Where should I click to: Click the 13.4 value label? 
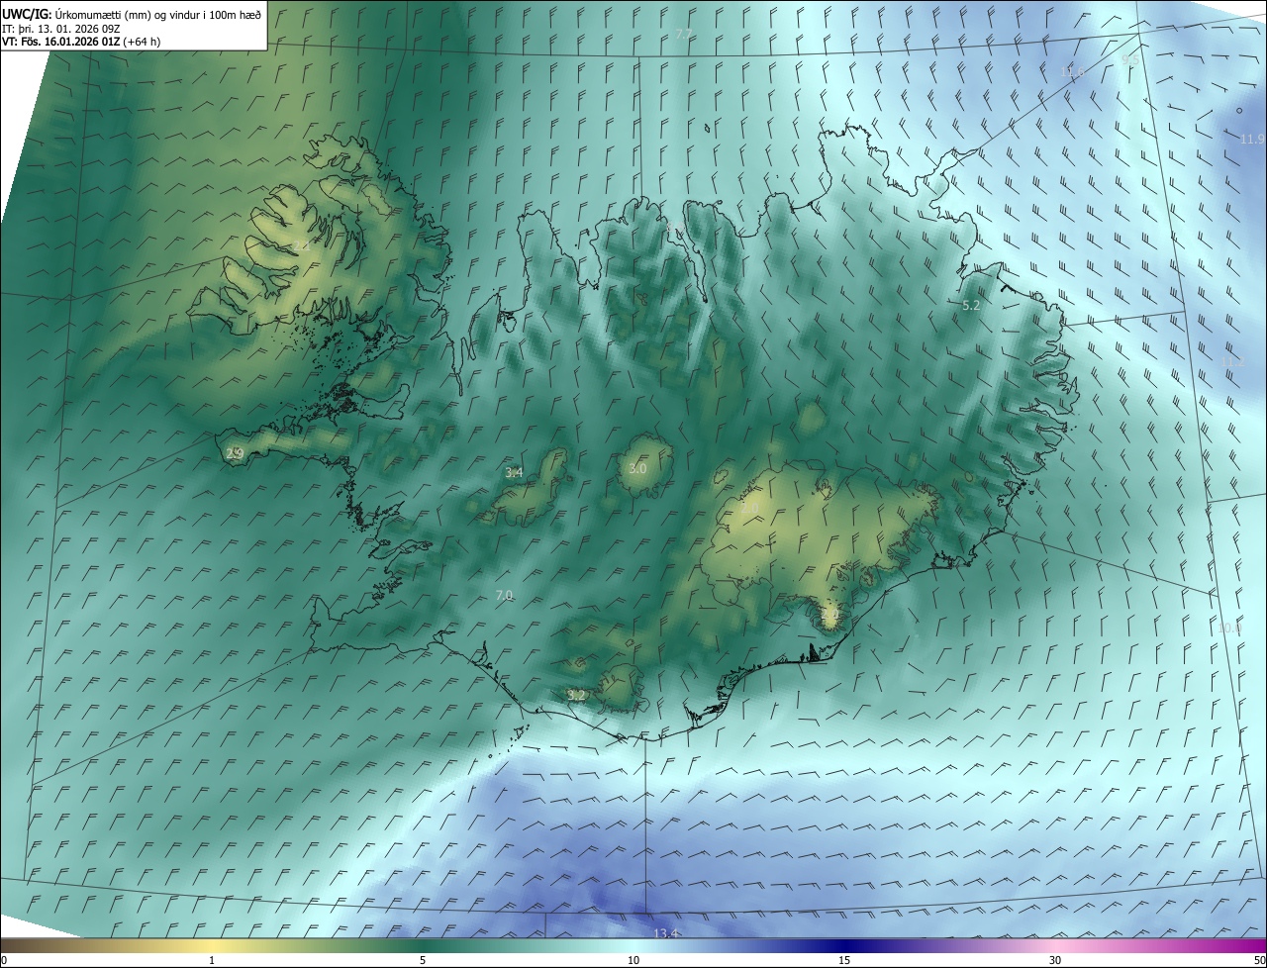pos(666,933)
